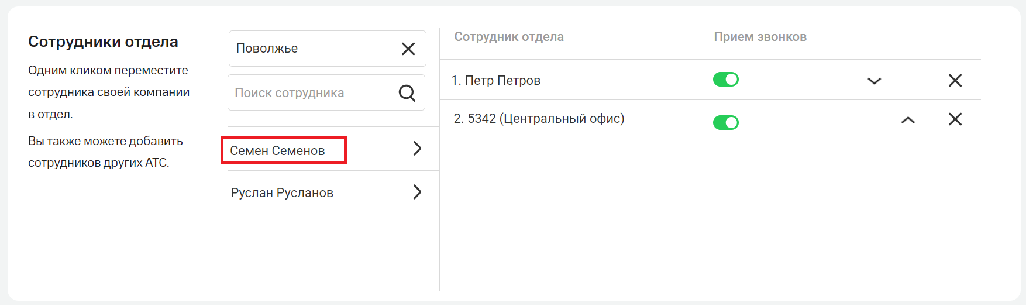The height and width of the screenshot is (306, 1026).
Task: Click the text about adding other АТС employees
Action: 105,152
